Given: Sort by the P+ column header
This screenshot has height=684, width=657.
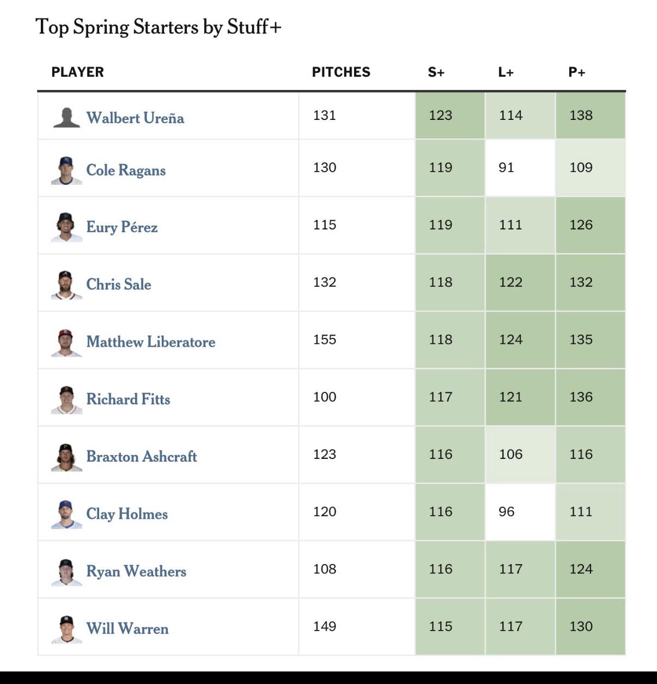Looking at the screenshot, I should (x=576, y=72).
